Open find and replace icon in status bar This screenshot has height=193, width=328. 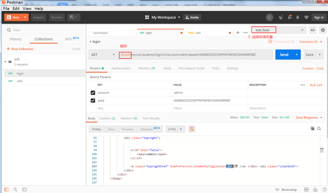click(x=15, y=189)
